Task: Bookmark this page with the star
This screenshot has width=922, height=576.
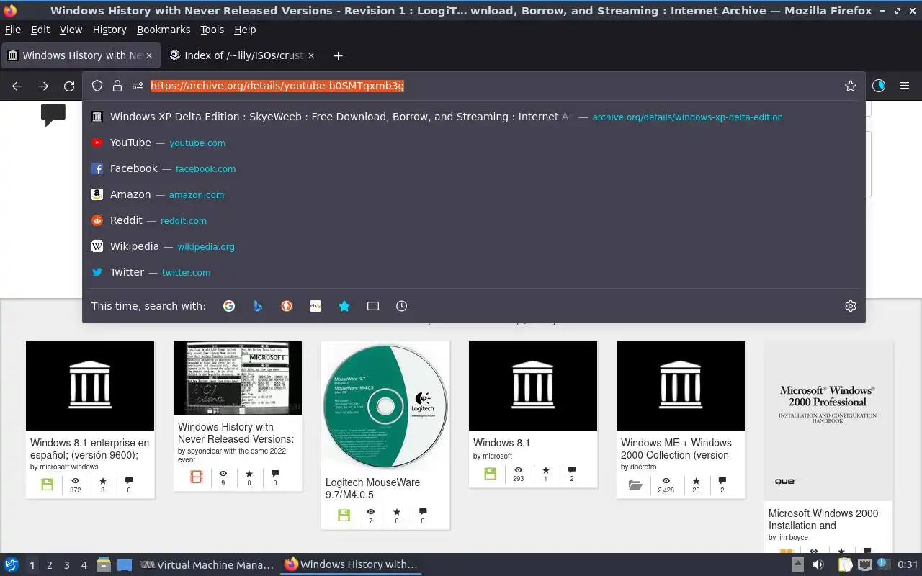Action: [851, 86]
